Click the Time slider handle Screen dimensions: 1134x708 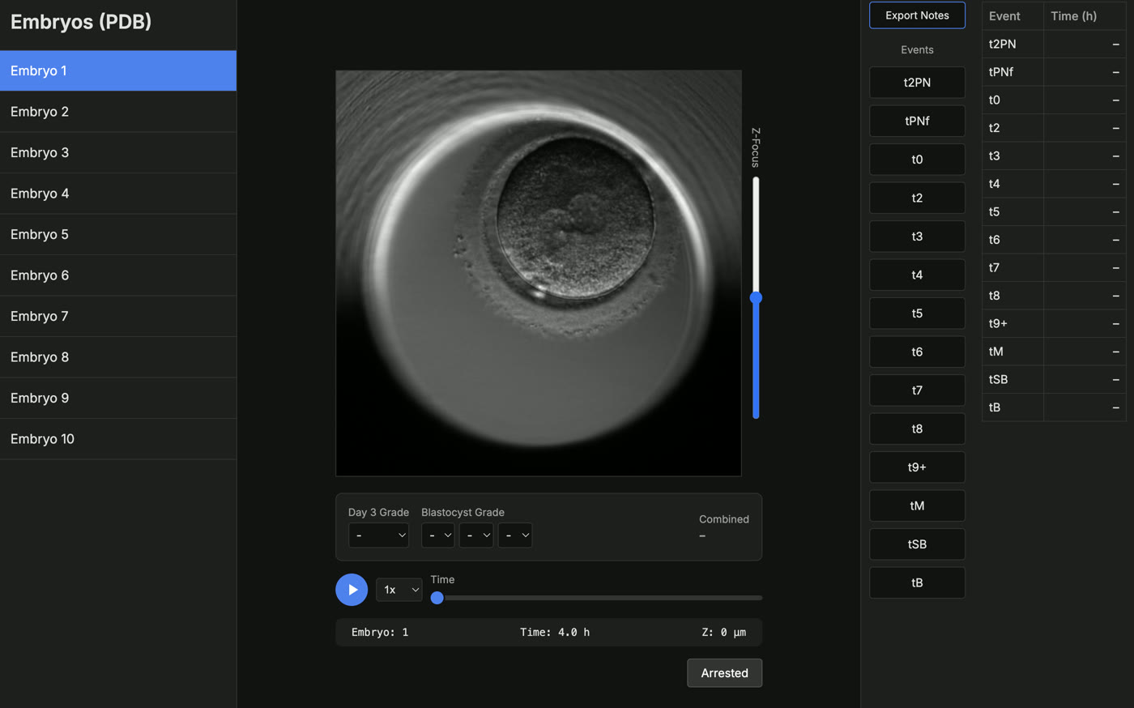click(437, 598)
